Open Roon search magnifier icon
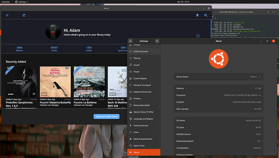279x158 pixels. click(206, 15)
